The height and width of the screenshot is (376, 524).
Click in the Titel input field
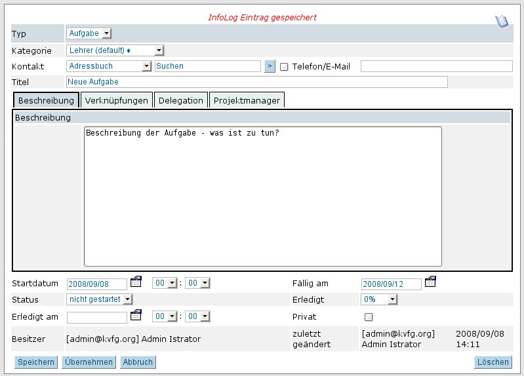(256, 82)
